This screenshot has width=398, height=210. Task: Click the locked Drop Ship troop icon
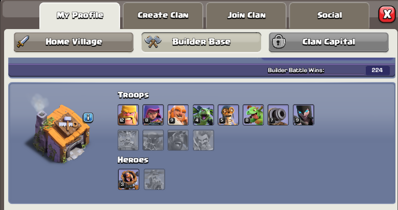(128, 140)
